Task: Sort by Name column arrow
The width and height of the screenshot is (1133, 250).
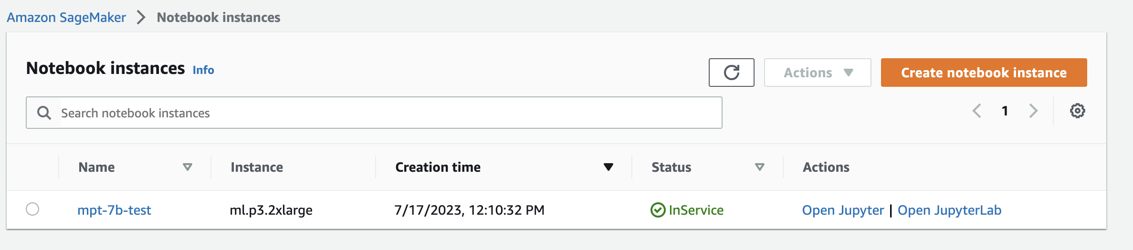Action: (x=188, y=167)
